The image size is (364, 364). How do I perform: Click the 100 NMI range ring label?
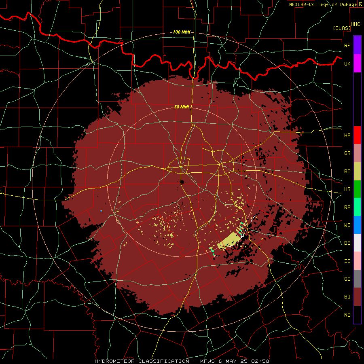(182, 32)
